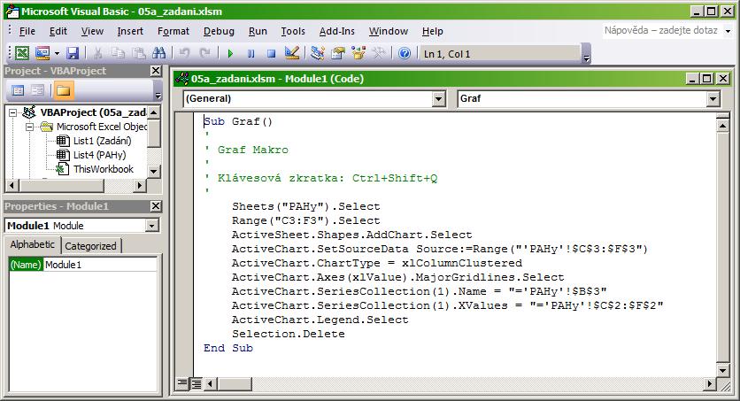The image size is (740, 401).
Task: Click the Paste toolbar icon
Action: [x=138, y=53]
